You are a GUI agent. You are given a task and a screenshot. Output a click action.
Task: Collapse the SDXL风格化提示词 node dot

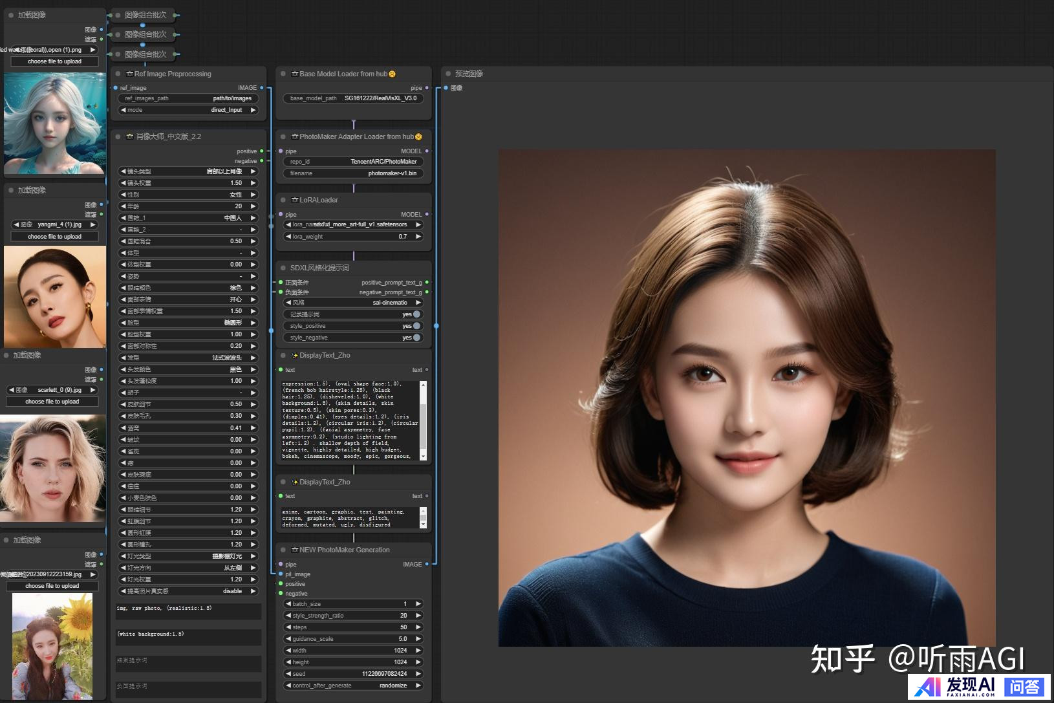[x=283, y=268]
